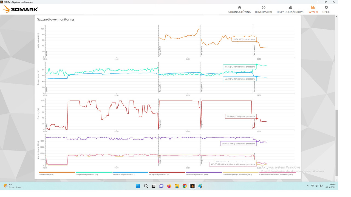Click the 38.04 % load tooltip
Viewport: 351px width, 197px height.
pyautogui.click(x=241, y=116)
